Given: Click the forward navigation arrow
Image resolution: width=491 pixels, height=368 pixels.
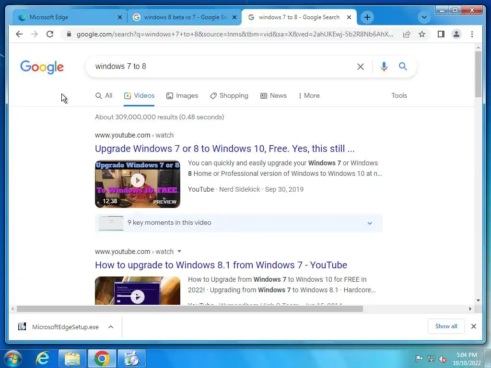Looking at the screenshot, I should [x=35, y=34].
